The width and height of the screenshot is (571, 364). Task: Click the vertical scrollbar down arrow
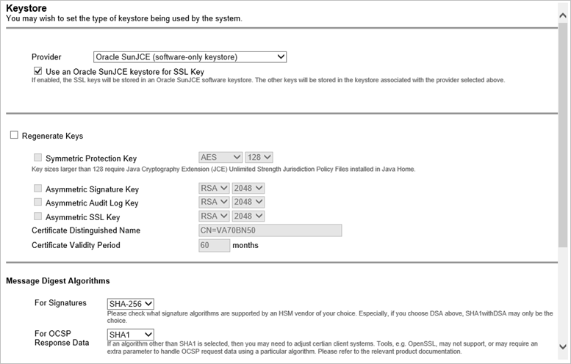click(563, 346)
